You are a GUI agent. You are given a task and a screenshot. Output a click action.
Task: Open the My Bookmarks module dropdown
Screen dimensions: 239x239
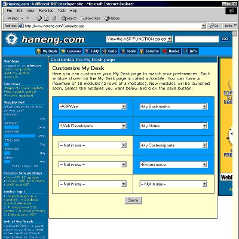(174, 106)
